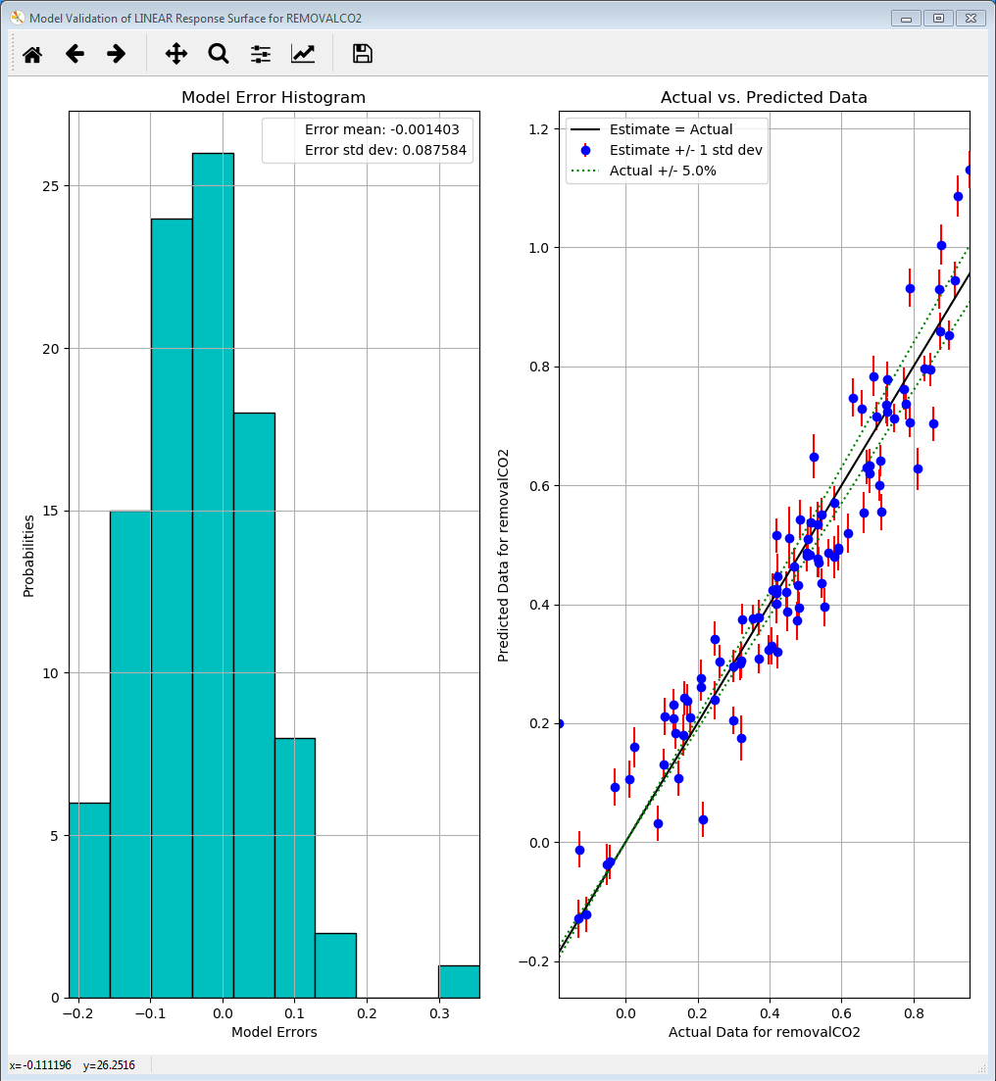Navigate forward to the next plot view
The width and height of the screenshot is (996, 1081).
pos(116,54)
